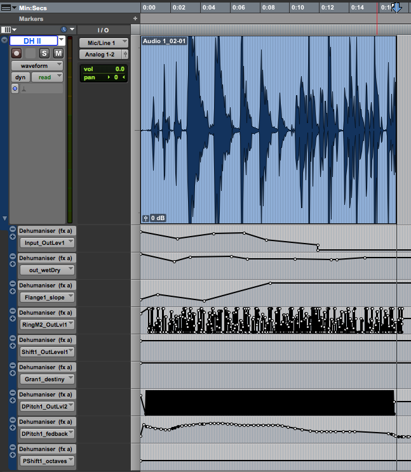Click the track timebase clock icon
The width and height of the screenshot is (411, 472).
pyautogui.click(x=64, y=30)
